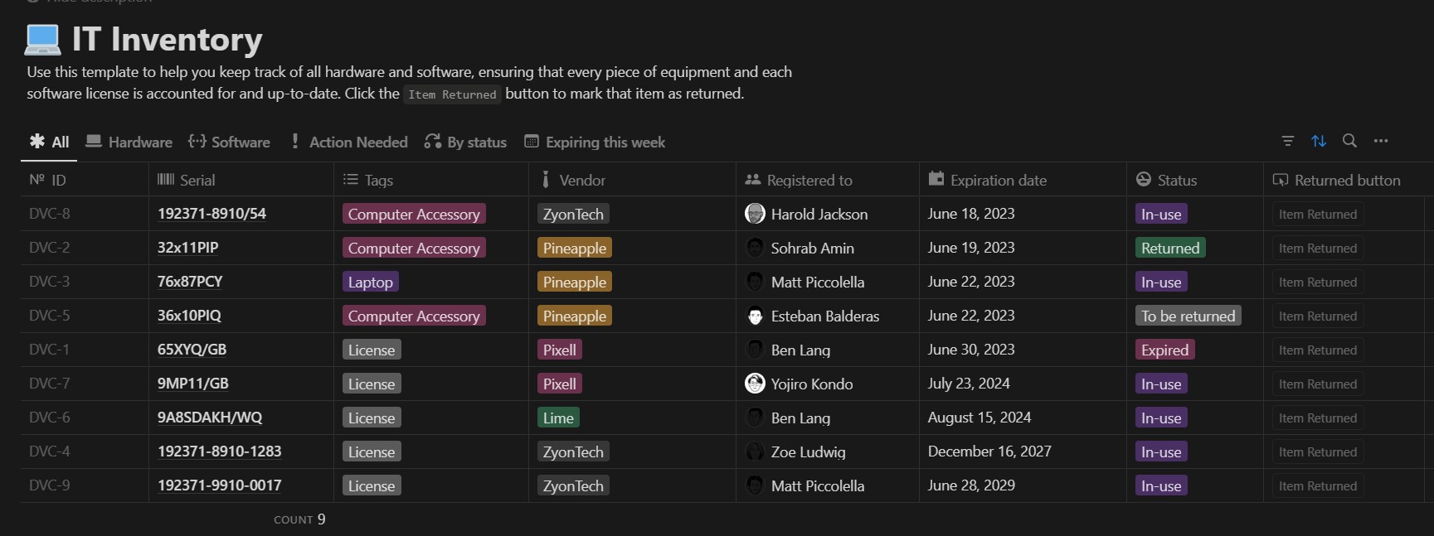Switch to the Hardware tab
Viewport: 1434px width, 536px height.
point(129,142)
